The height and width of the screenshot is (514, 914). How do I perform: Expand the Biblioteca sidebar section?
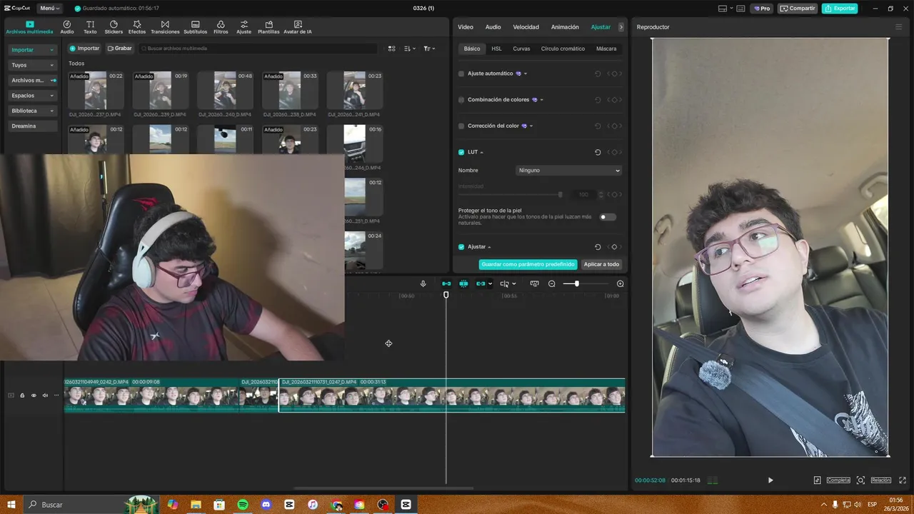(32, 111)
